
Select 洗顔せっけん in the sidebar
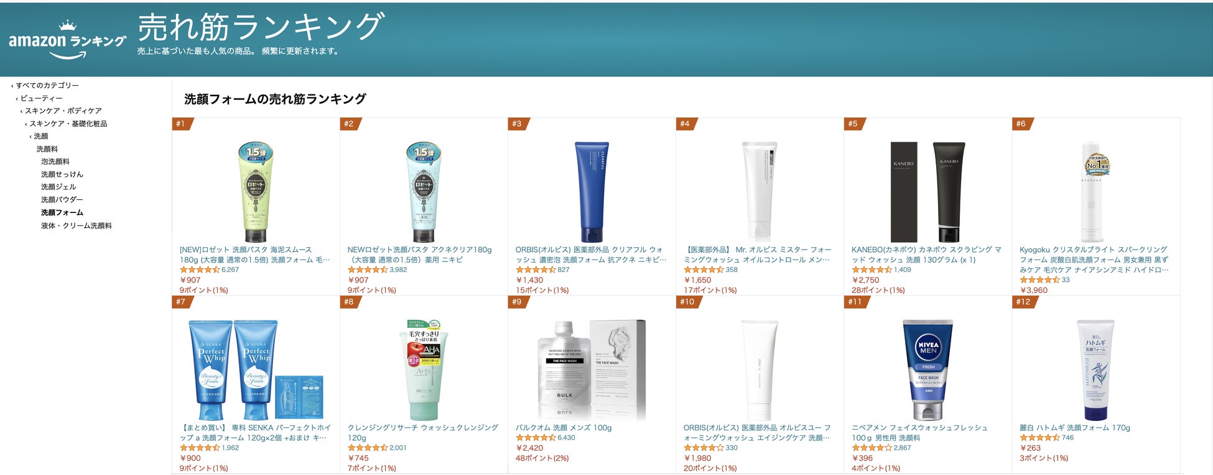click(62, 174)
